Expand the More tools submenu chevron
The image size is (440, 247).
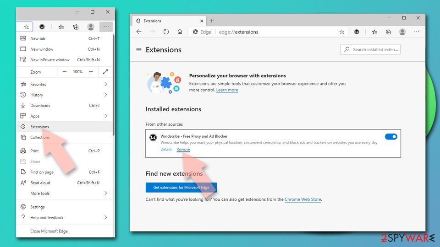106,193
